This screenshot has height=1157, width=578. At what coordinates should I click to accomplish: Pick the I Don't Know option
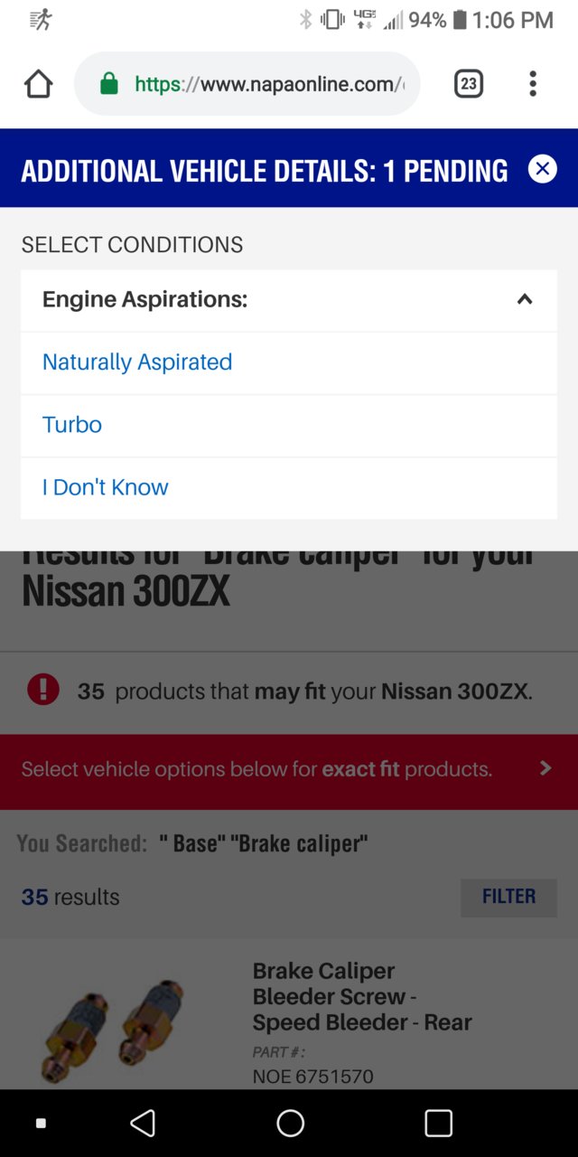pos(106,487)
